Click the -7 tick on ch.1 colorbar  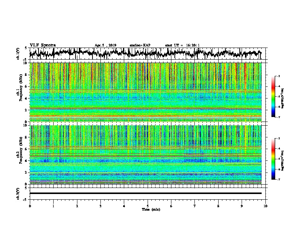coord(279,117)
